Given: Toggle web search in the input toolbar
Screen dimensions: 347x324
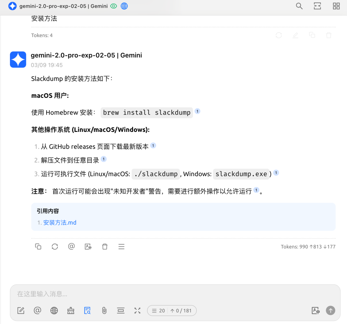Looking at the screenshot, I should 54,310.
